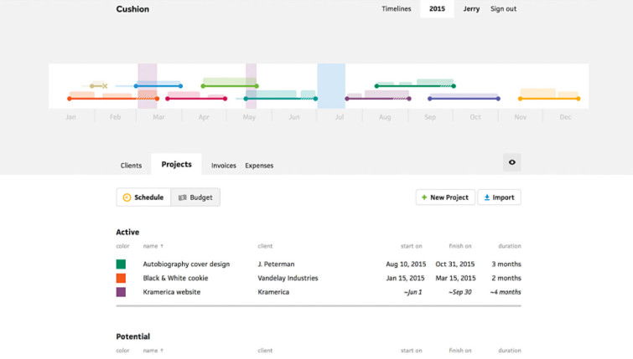Toggle the eye visibility button
The width and height of the screenshot is (633, 359).
click(x=511, y=162)
